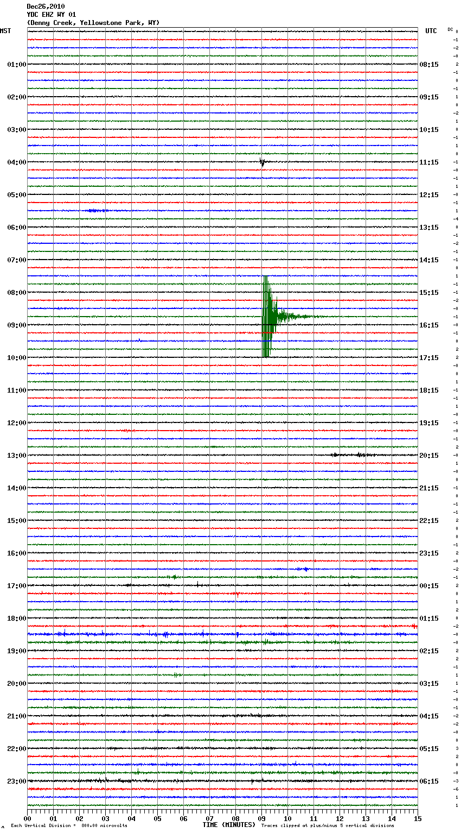Click the 13:15 UTC time label
461x833 pixels.
pyautogui.click(x=429, y=228)
